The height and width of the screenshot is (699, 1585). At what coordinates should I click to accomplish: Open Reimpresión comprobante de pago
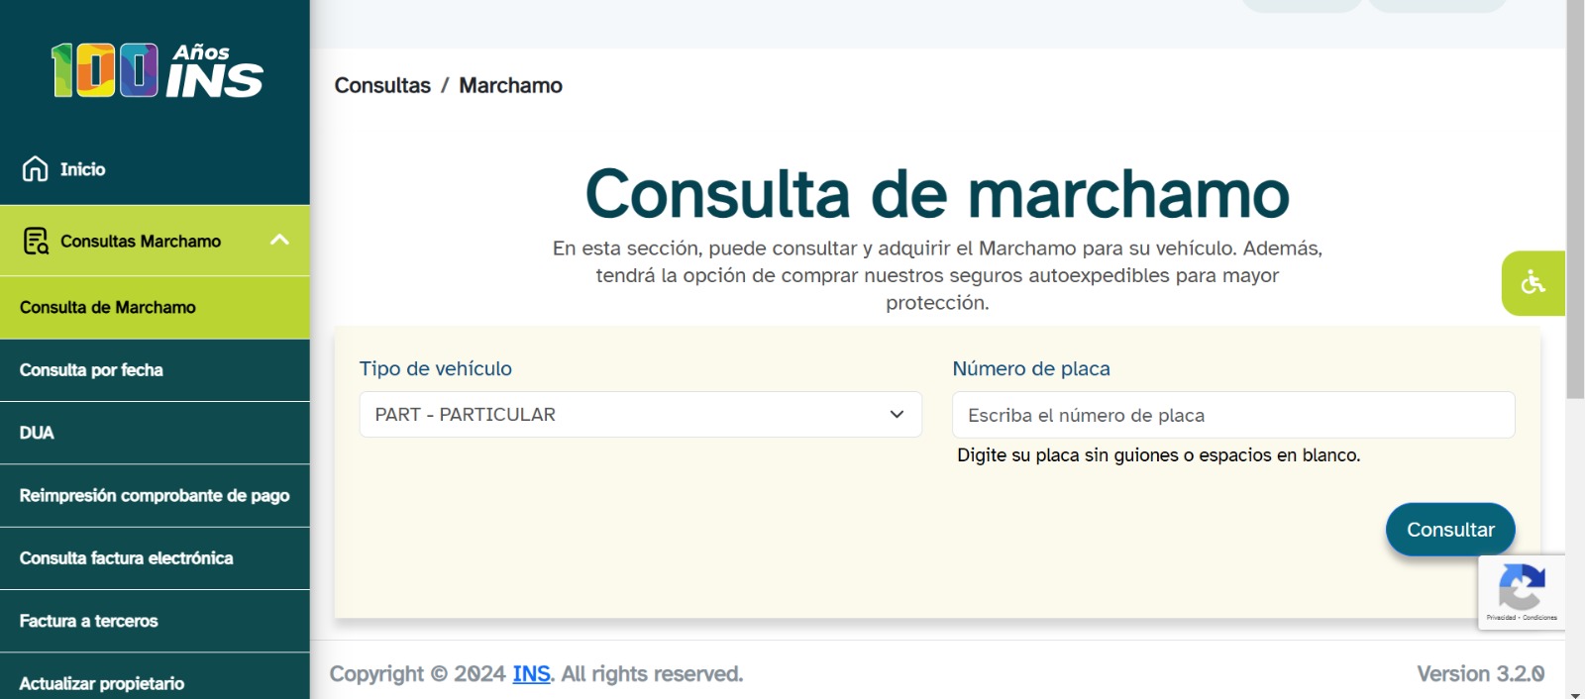point(155,495)
